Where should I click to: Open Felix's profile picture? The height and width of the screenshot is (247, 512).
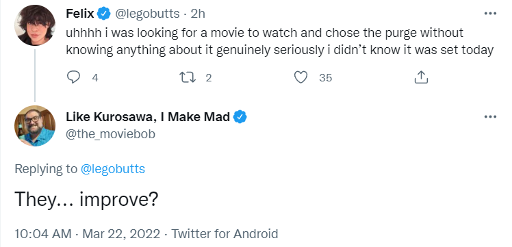35,25
